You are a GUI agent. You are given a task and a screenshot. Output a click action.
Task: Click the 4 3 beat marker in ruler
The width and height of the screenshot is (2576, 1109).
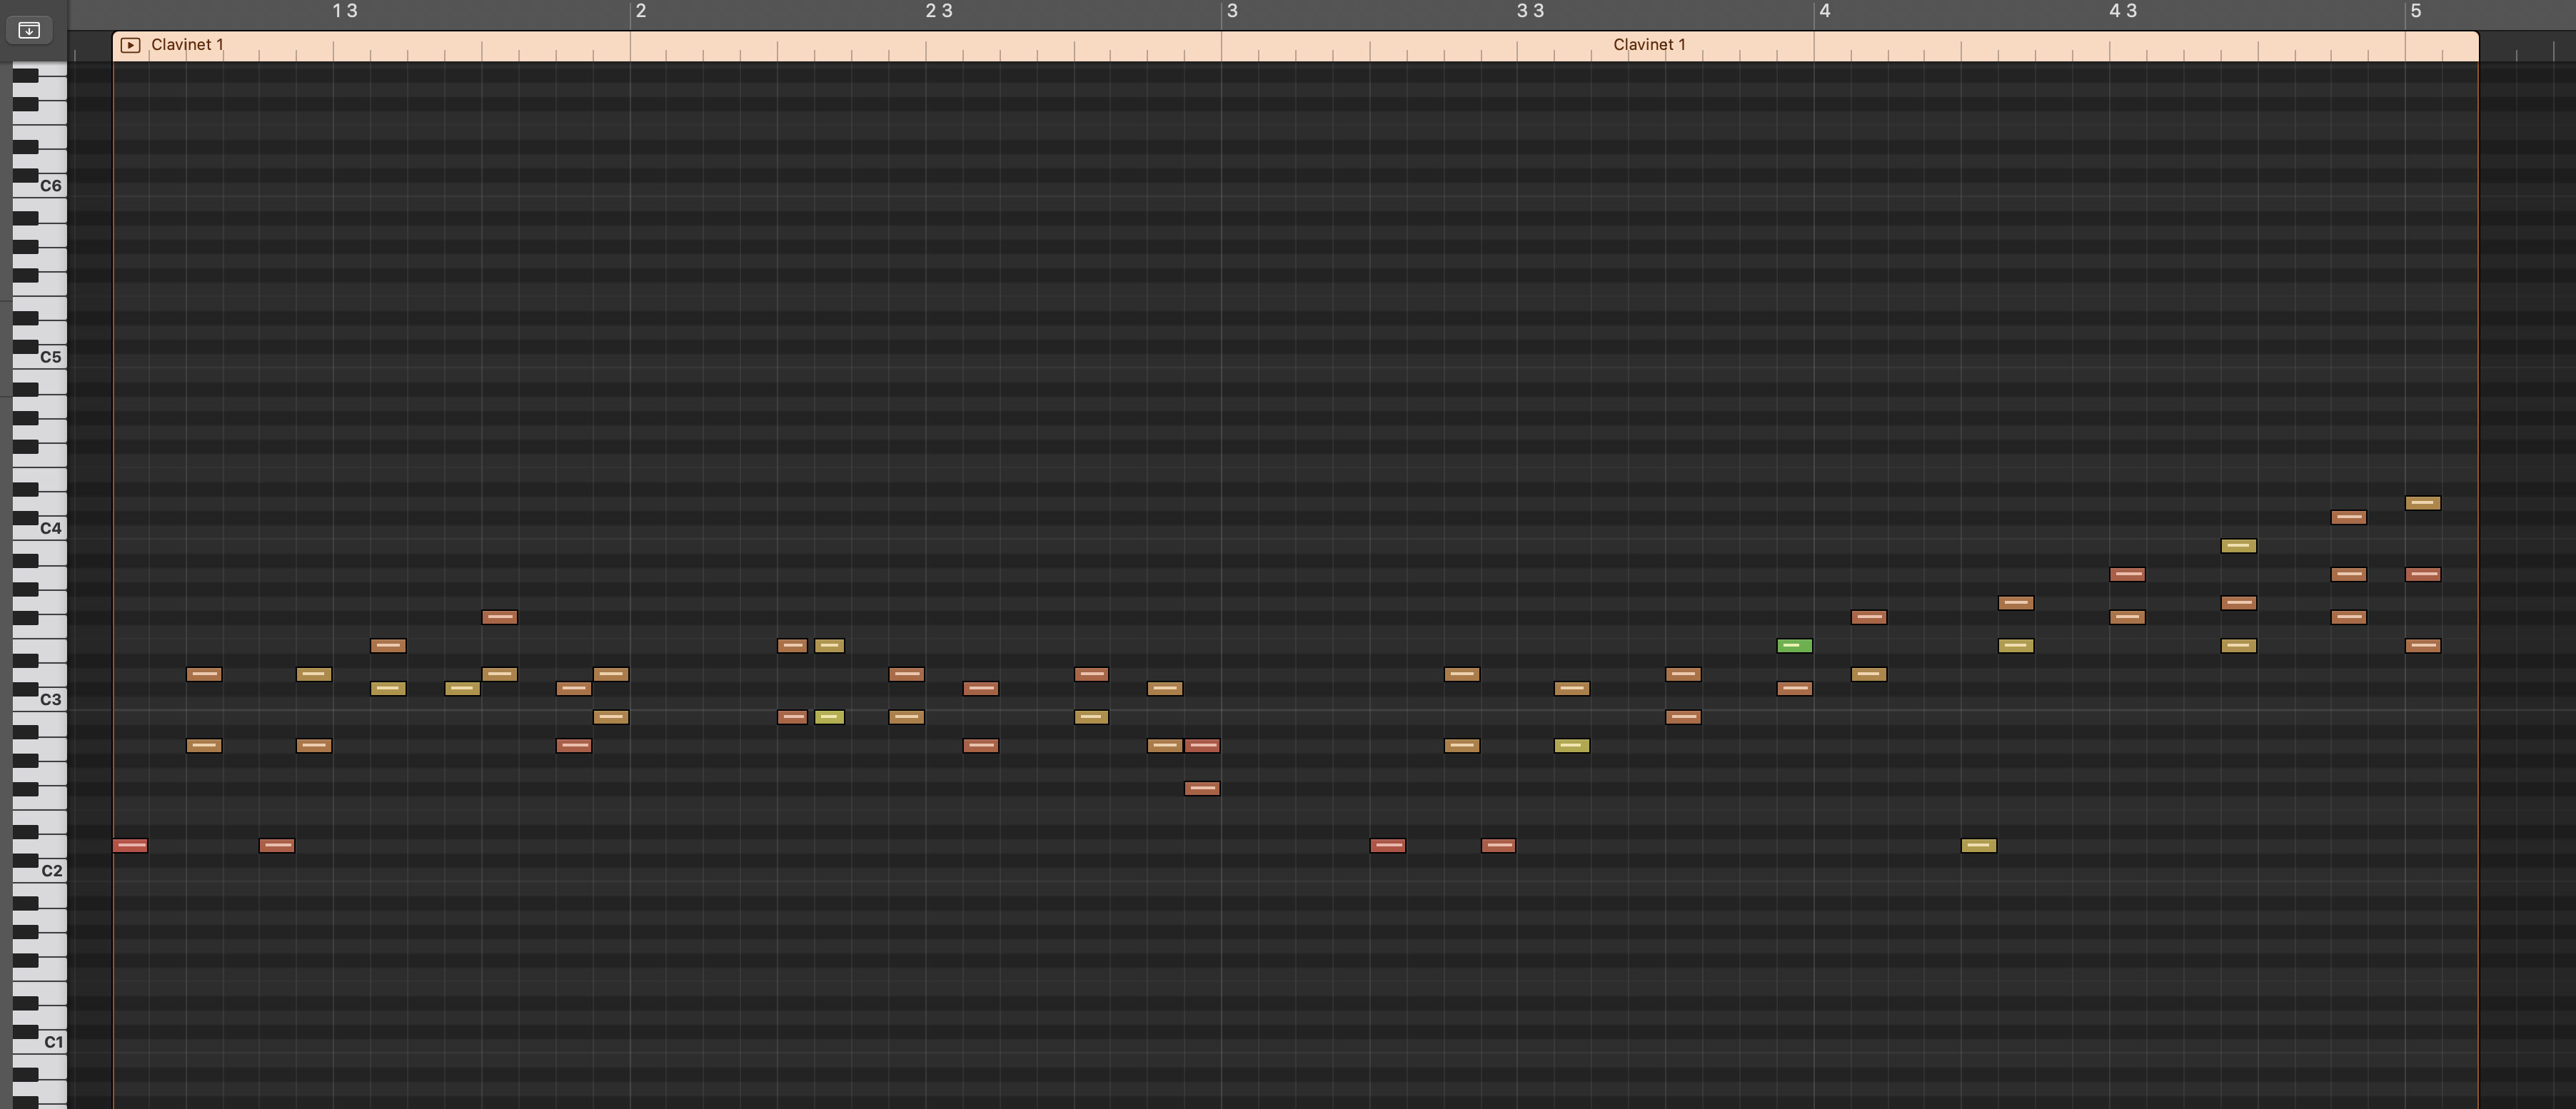2123,11
